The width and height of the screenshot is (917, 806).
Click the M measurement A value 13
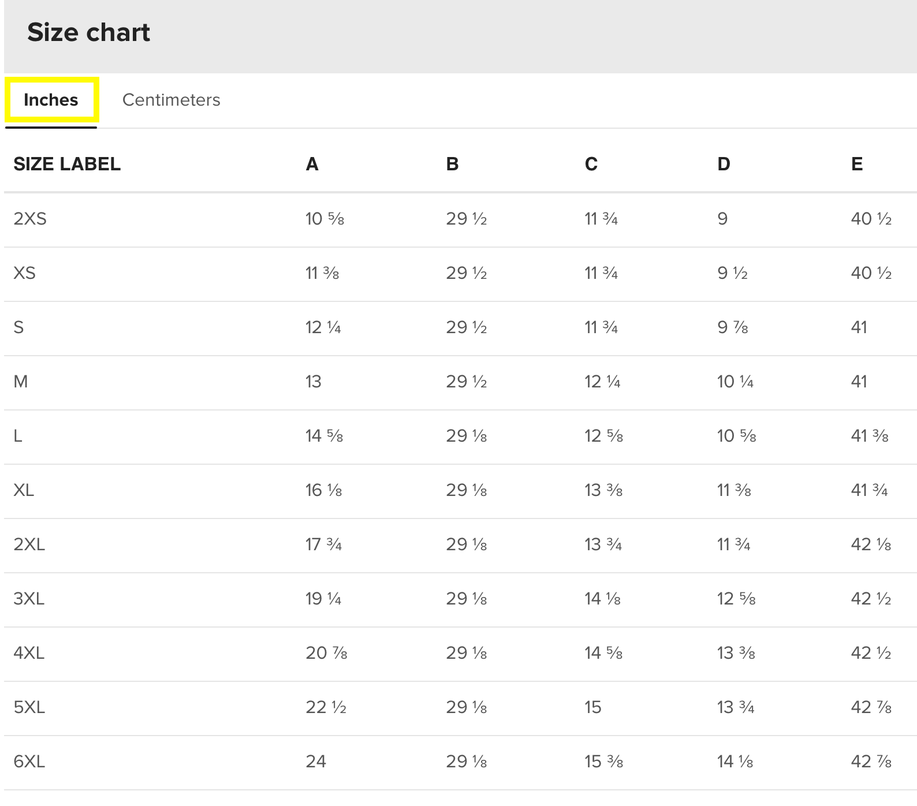pyautogui.click(x=314, y=382)
